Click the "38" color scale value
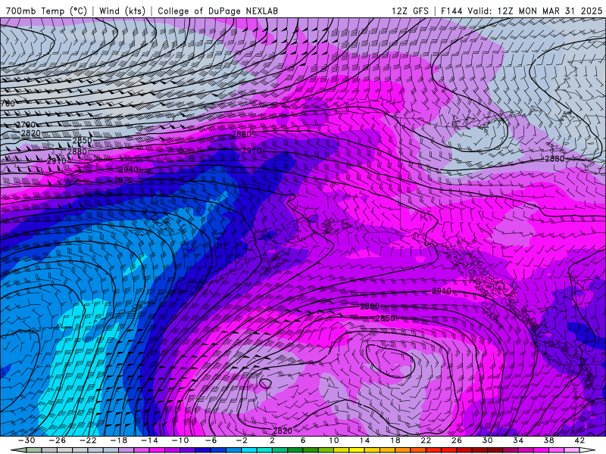 [548, 440]
